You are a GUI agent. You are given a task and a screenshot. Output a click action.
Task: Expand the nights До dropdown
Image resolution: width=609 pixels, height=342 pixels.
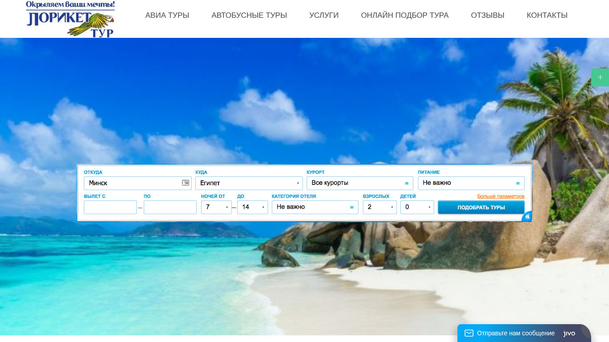(x=252, y=207)
